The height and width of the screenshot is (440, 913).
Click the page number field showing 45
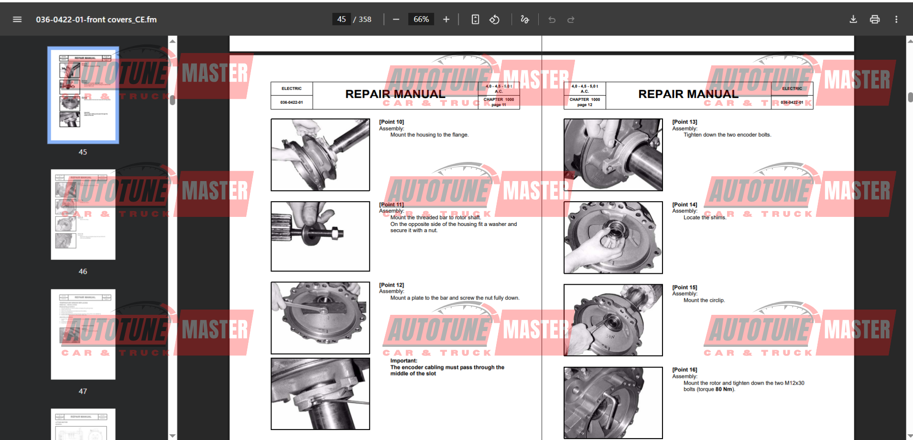tap(341, 20)
